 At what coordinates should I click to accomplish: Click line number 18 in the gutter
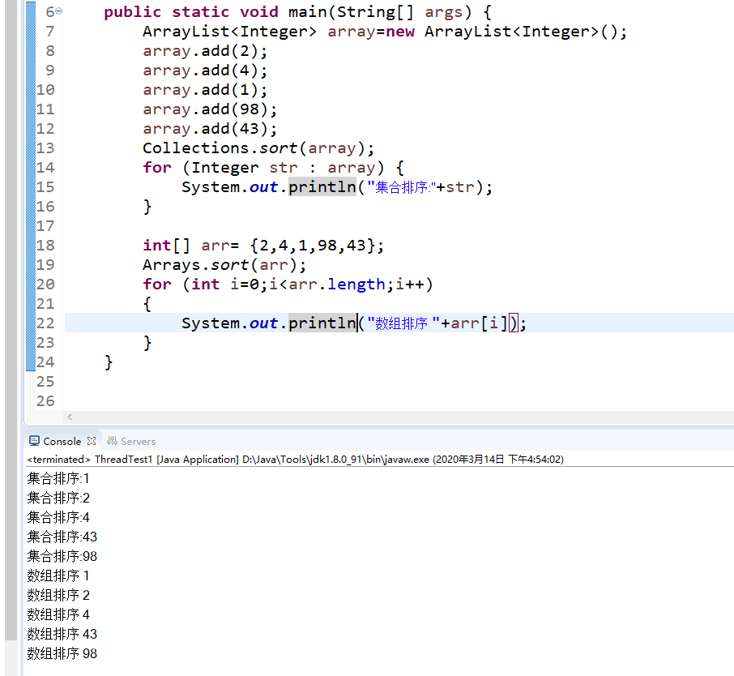pyautogui.click(x=45, y=246)
